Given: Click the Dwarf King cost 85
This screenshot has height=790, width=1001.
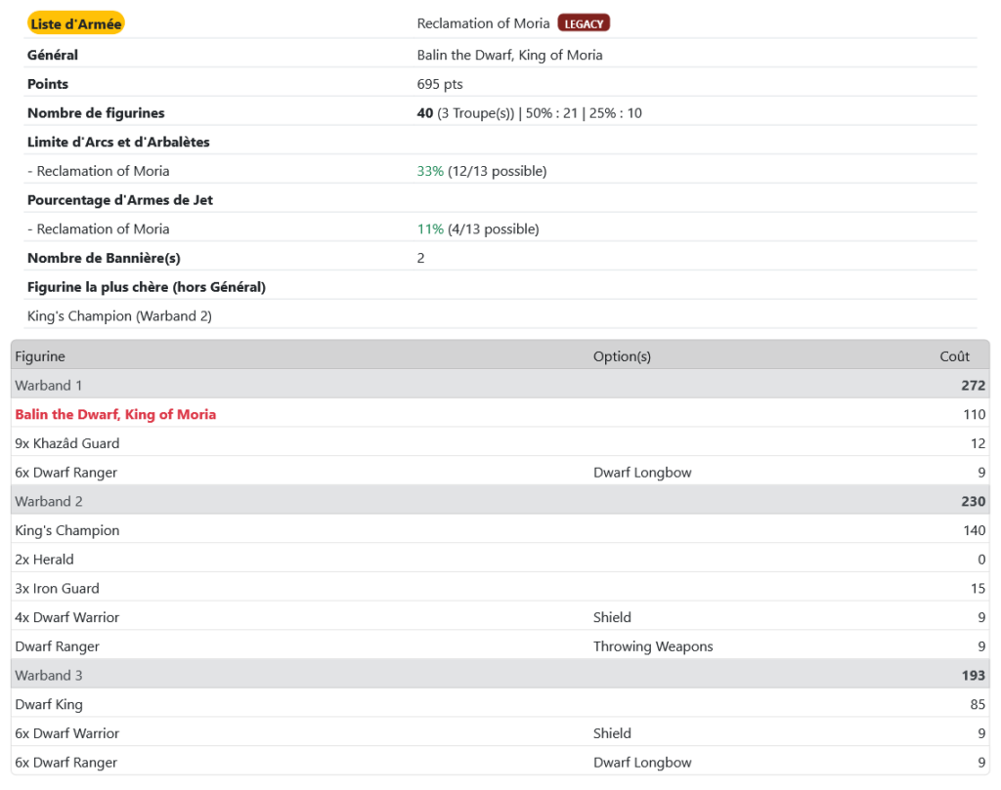Looking at the screenshot, I should 978,705.
